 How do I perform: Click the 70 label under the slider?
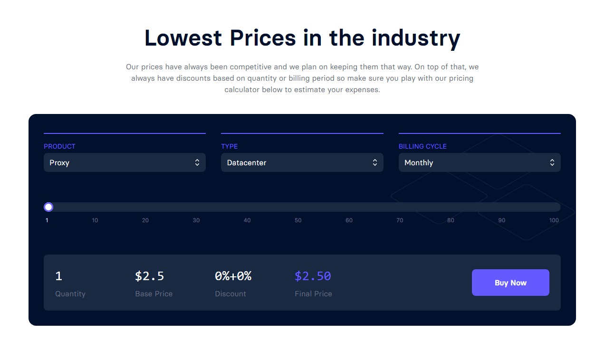tap(400, 220)
